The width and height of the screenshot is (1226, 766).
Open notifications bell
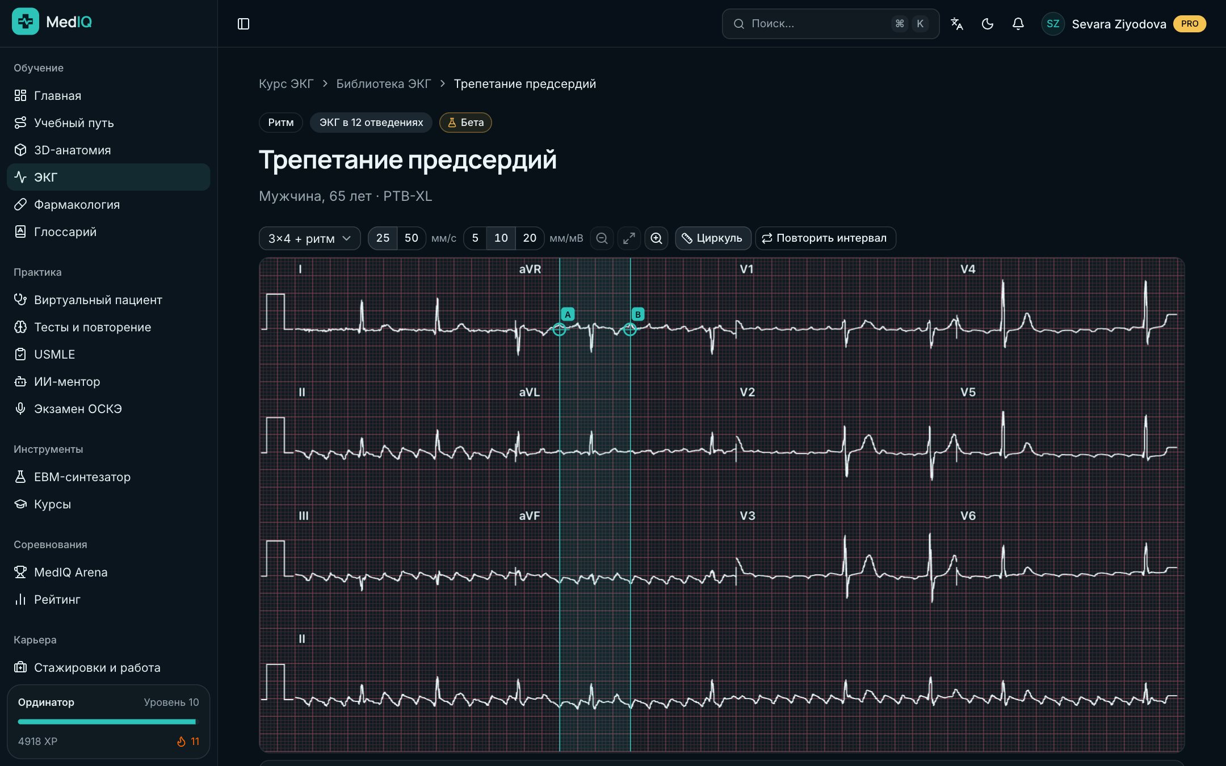coord(1018,24)
